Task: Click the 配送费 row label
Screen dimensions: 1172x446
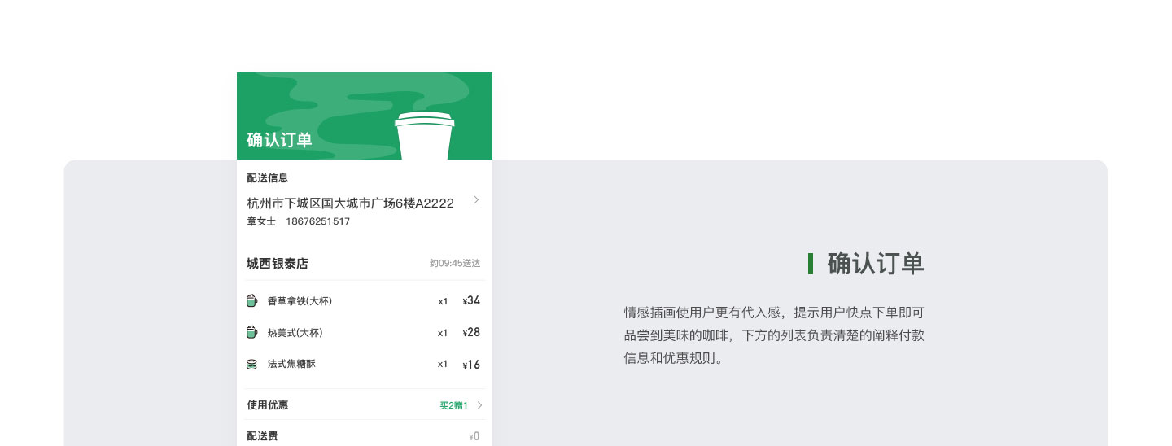Action: 262,436
